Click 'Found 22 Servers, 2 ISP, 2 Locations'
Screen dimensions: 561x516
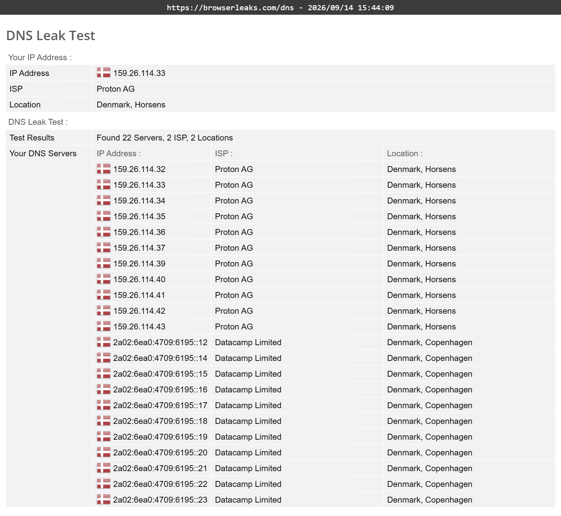[165, 138]
